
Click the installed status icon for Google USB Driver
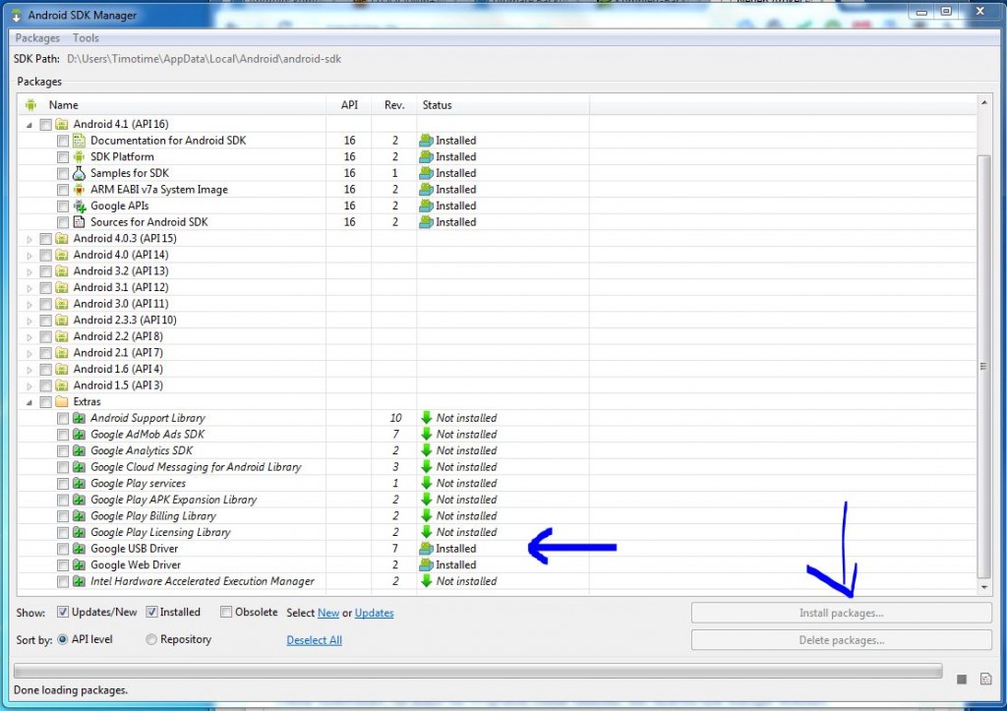pos(426,549)
